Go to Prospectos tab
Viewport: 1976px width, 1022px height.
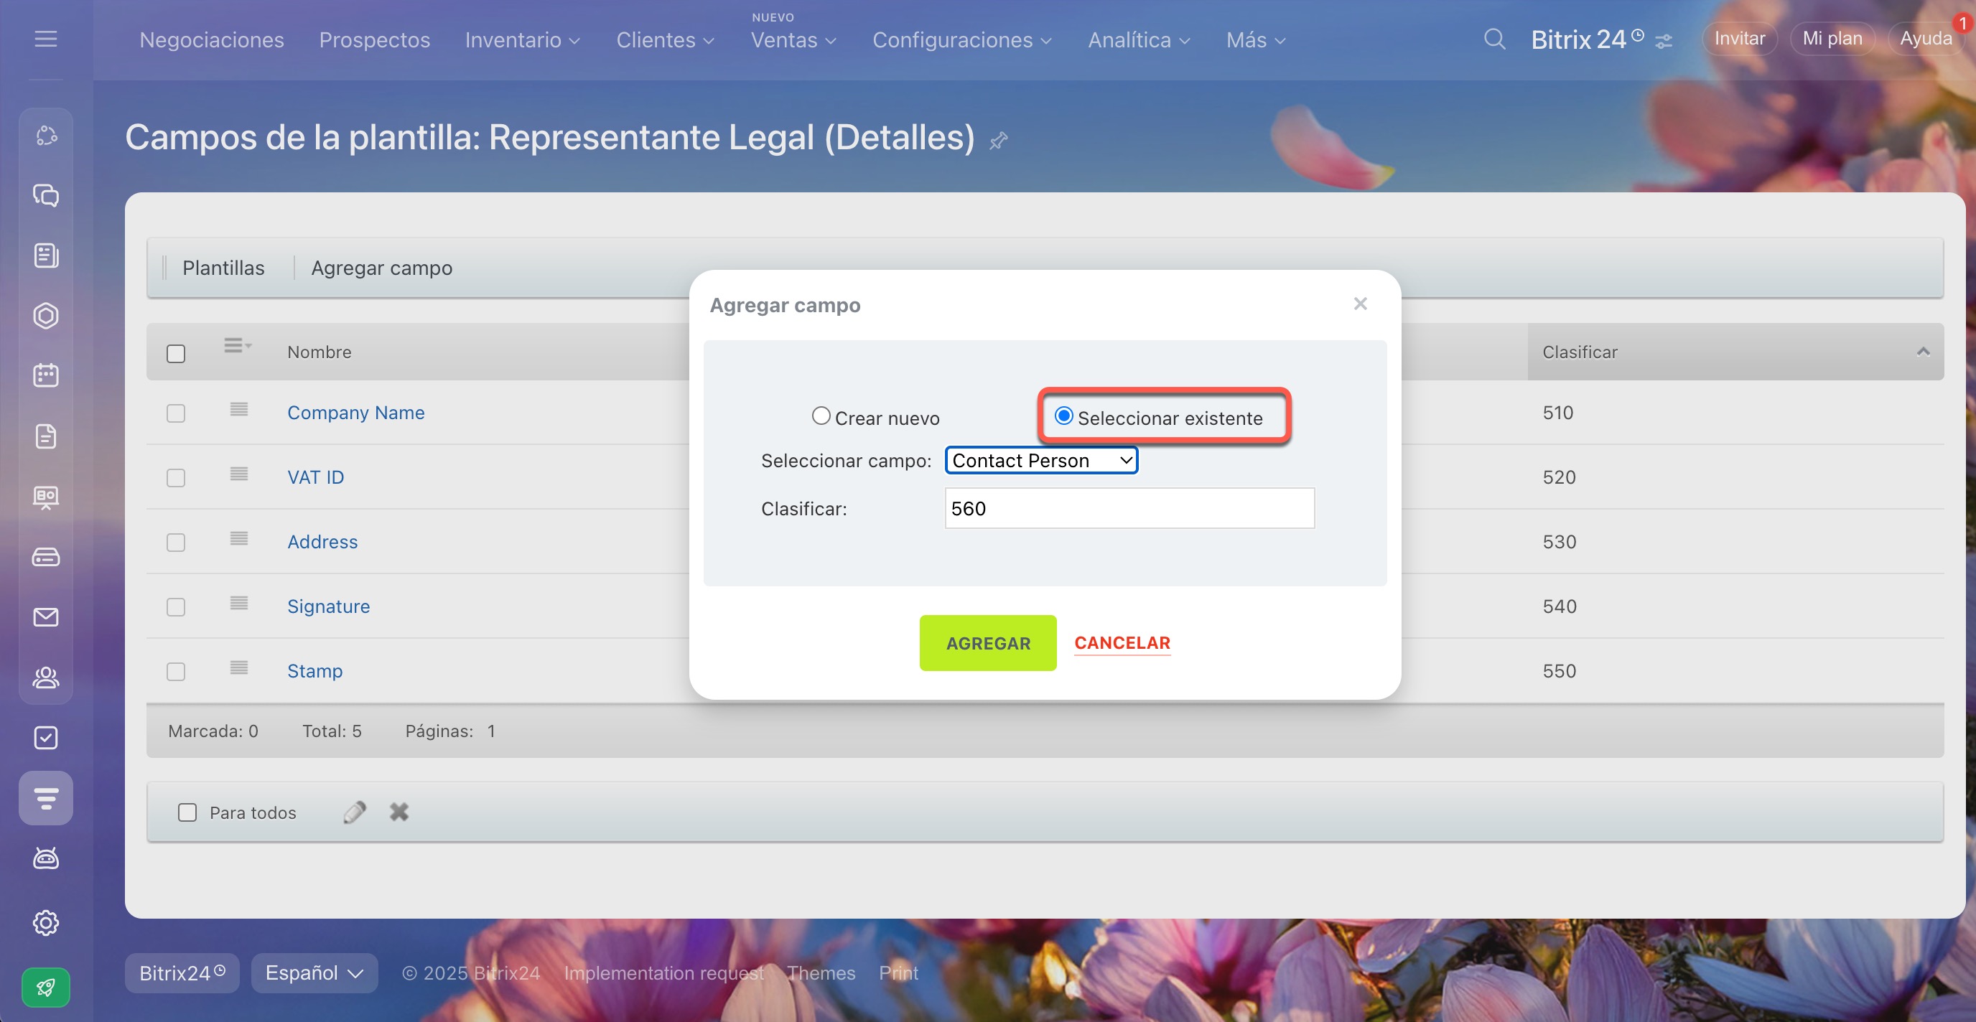pos(374,40)
